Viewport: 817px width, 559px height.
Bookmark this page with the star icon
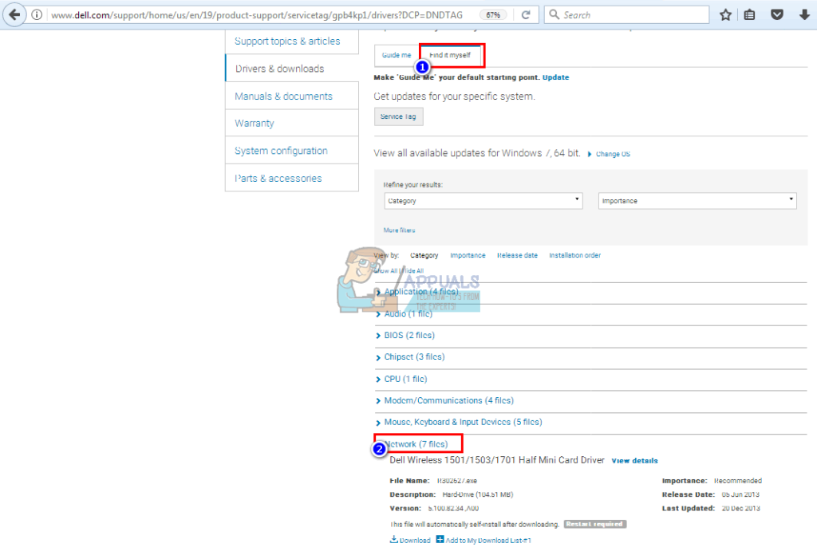coord(725,14)
